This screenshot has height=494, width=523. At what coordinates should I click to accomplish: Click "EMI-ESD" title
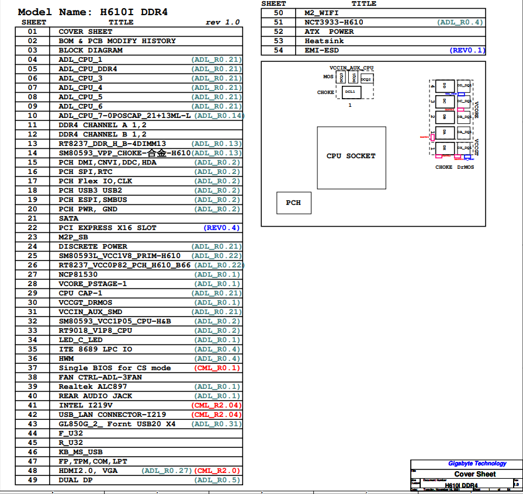tap(321, 50)
